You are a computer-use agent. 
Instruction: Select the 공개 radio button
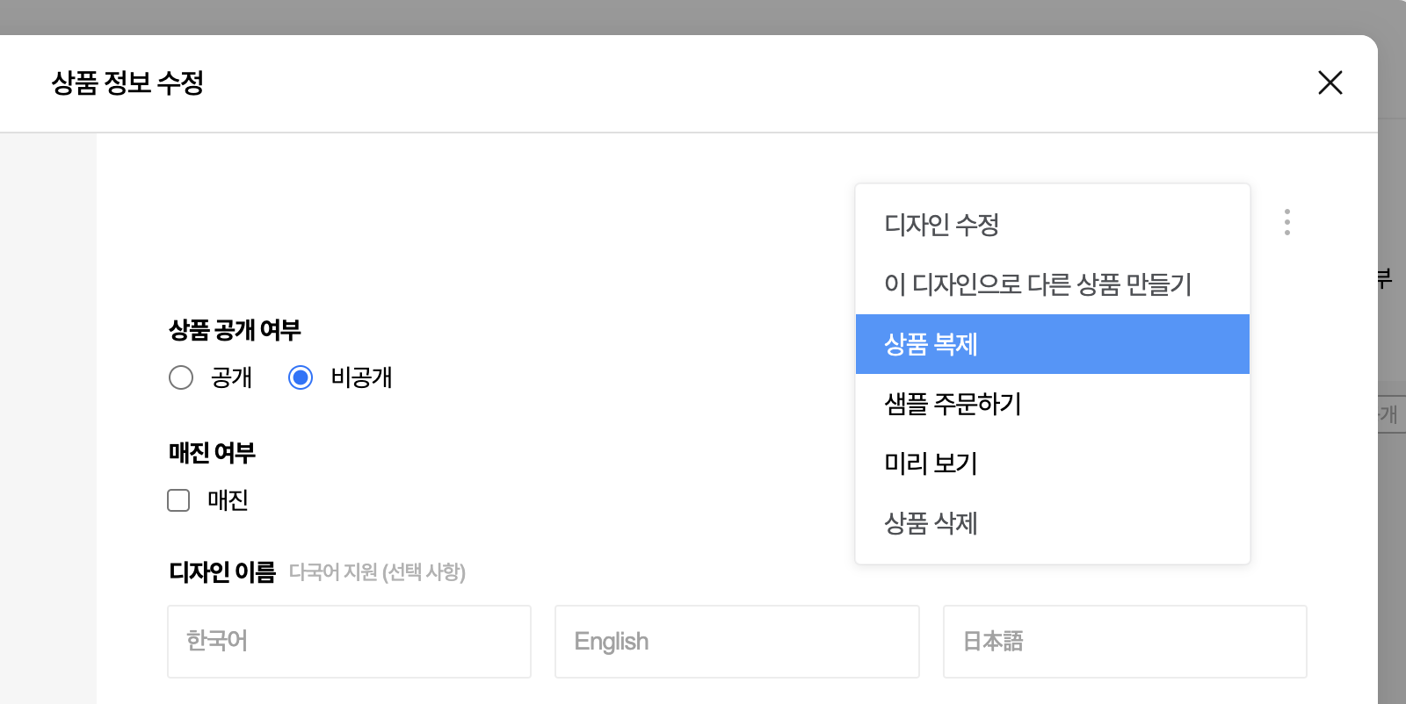pyautogui.click(x=181, y=377)
